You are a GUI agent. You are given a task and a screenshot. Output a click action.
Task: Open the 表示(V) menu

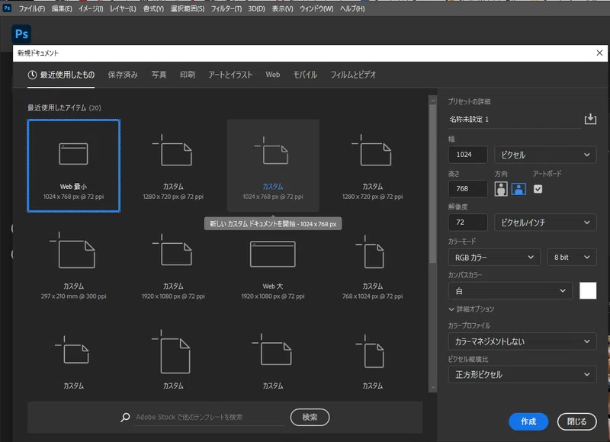[282, 8]
